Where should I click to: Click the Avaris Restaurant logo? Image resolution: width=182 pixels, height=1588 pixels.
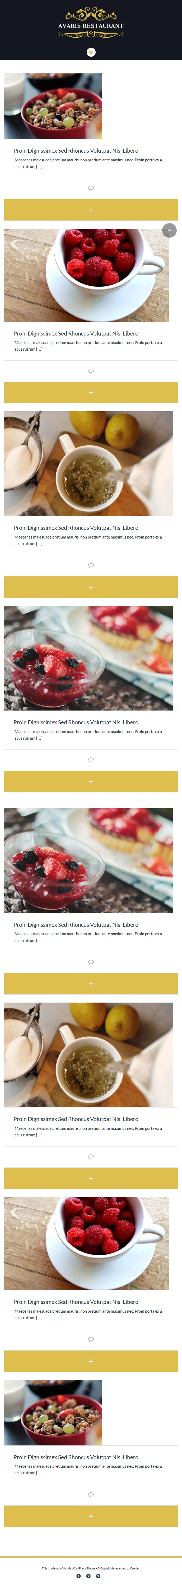[91, 23]
